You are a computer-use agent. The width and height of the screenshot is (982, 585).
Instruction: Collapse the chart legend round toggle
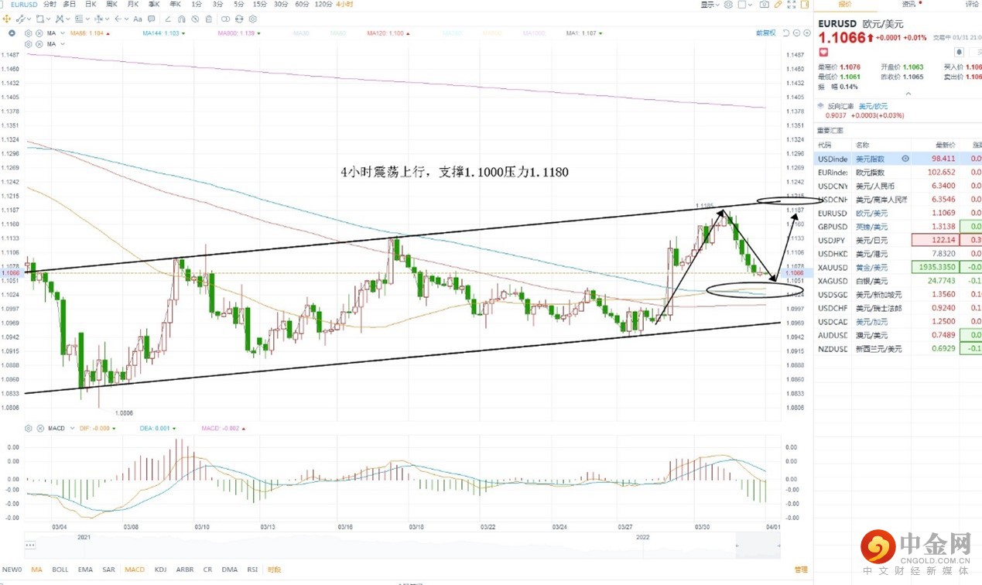point(12,33)
